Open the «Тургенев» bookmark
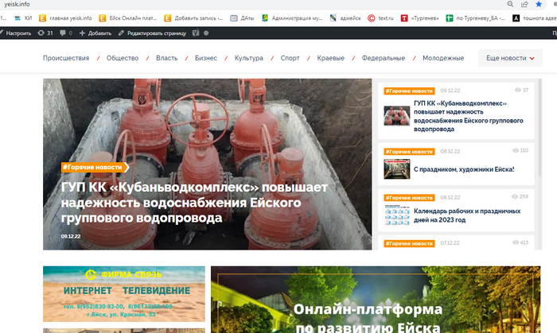The height and width of the screenshot is (333, 557). [x=419, y=18]
